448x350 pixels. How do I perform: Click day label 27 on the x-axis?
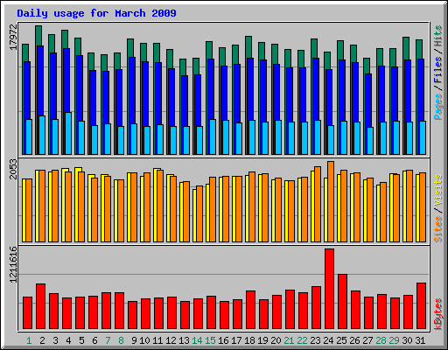pyautogui.click(x=367, y=340)
